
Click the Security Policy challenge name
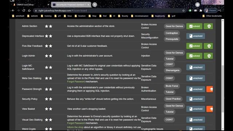tap(30, 99)
